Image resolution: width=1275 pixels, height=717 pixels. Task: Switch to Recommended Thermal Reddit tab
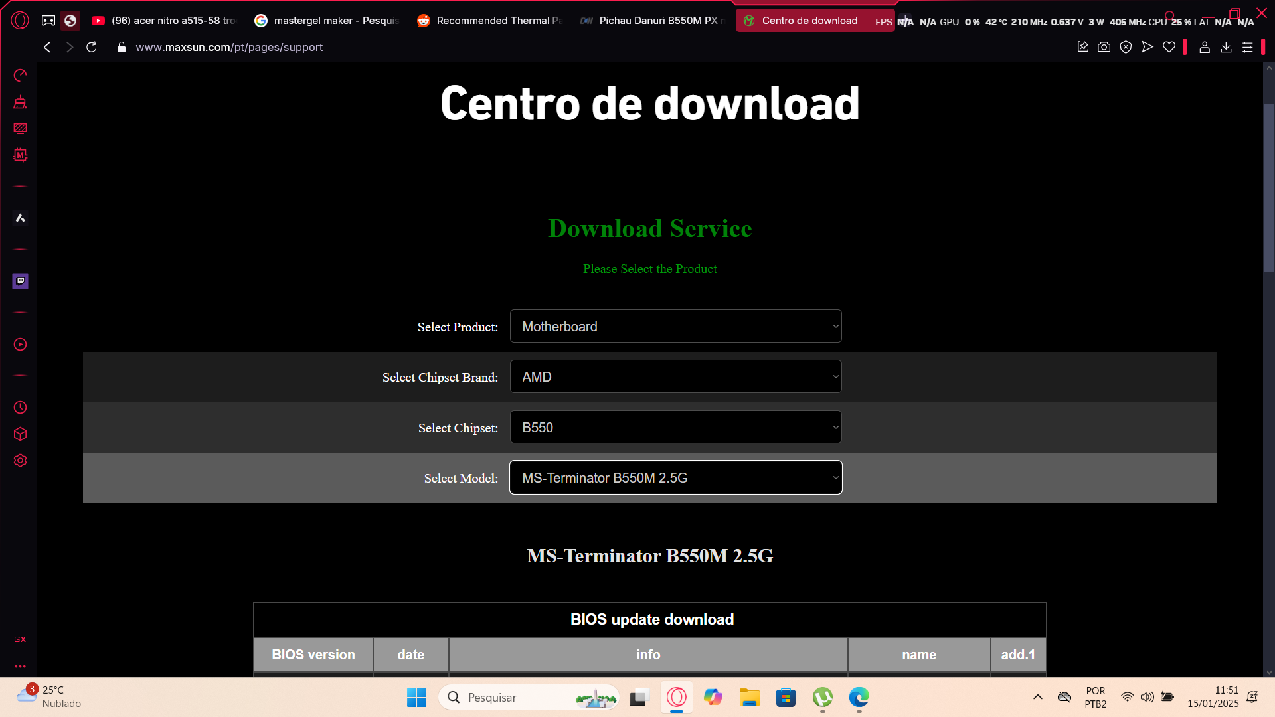point(490,21)
